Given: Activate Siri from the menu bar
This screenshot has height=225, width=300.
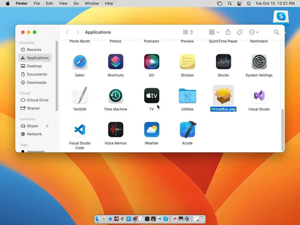Looking at the screenshot, I should (x=248, y=4).
